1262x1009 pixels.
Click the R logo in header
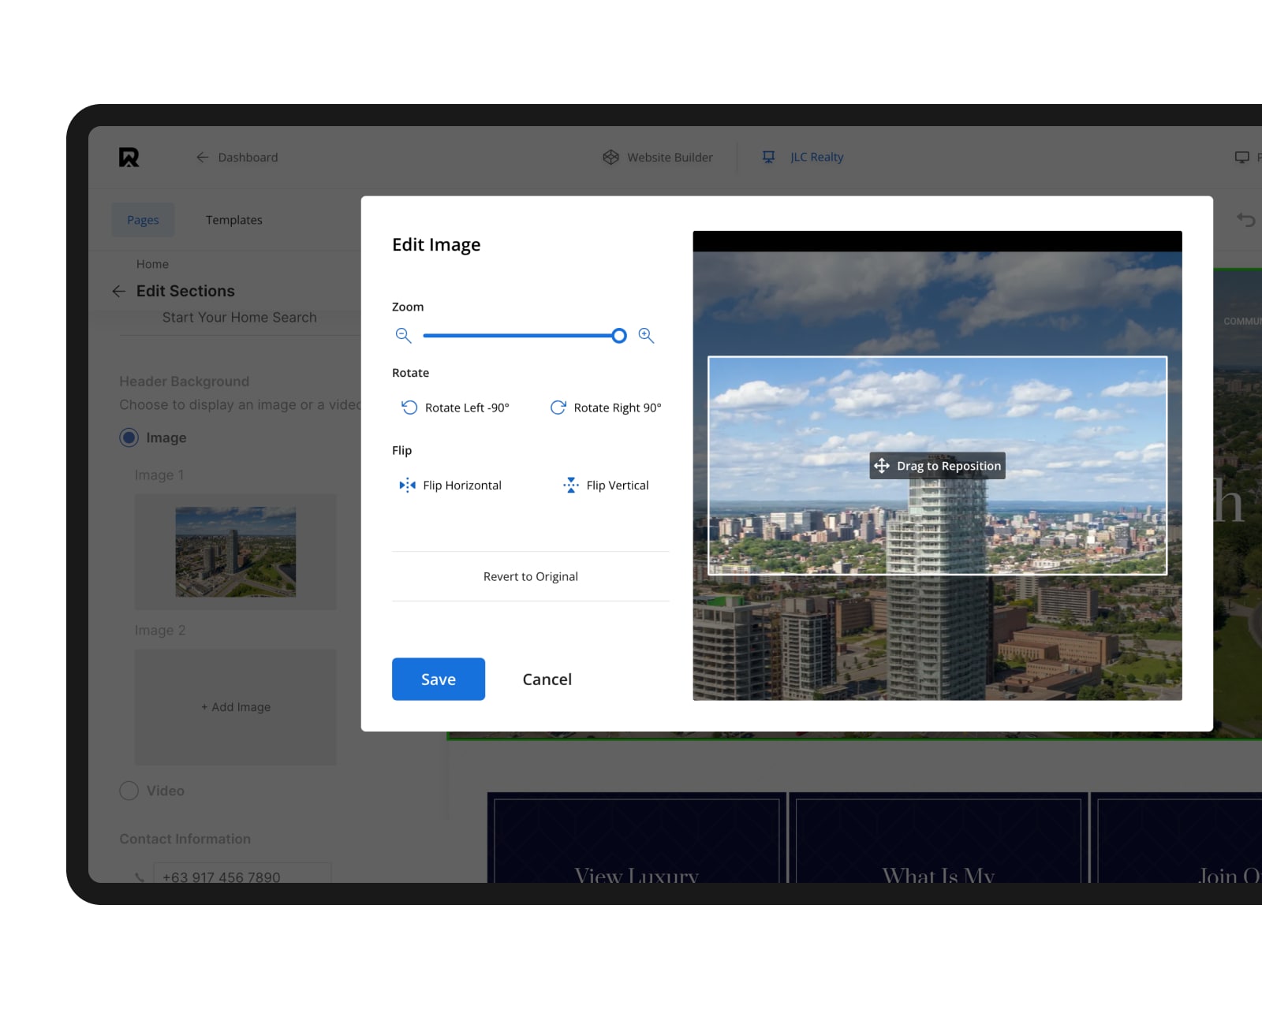[x=129, y=158]
